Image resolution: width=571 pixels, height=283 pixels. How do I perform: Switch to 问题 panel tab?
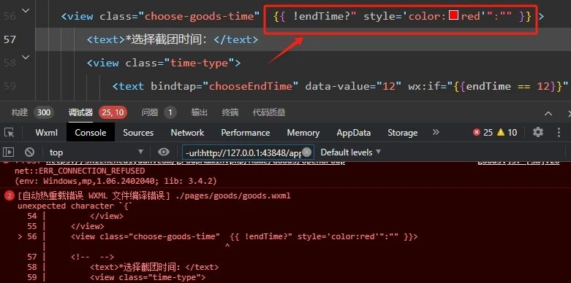[149, 112]
